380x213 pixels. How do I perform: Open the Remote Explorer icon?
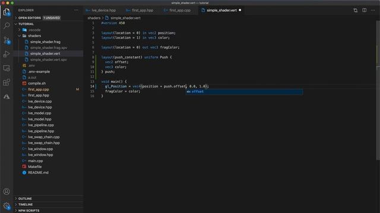tap(7, 69)
